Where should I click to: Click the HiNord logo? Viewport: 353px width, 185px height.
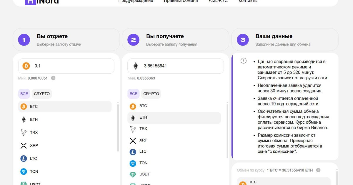[x=42, y=2]
